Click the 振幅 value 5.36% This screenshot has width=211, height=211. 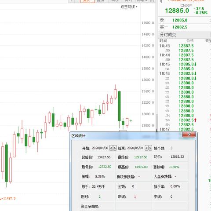100,176
